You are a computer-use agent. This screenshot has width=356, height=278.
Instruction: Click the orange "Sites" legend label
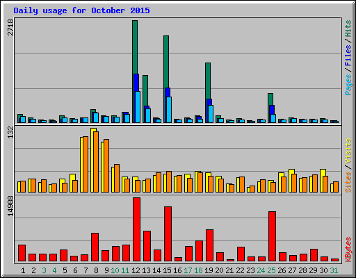(x=348, y=182)
